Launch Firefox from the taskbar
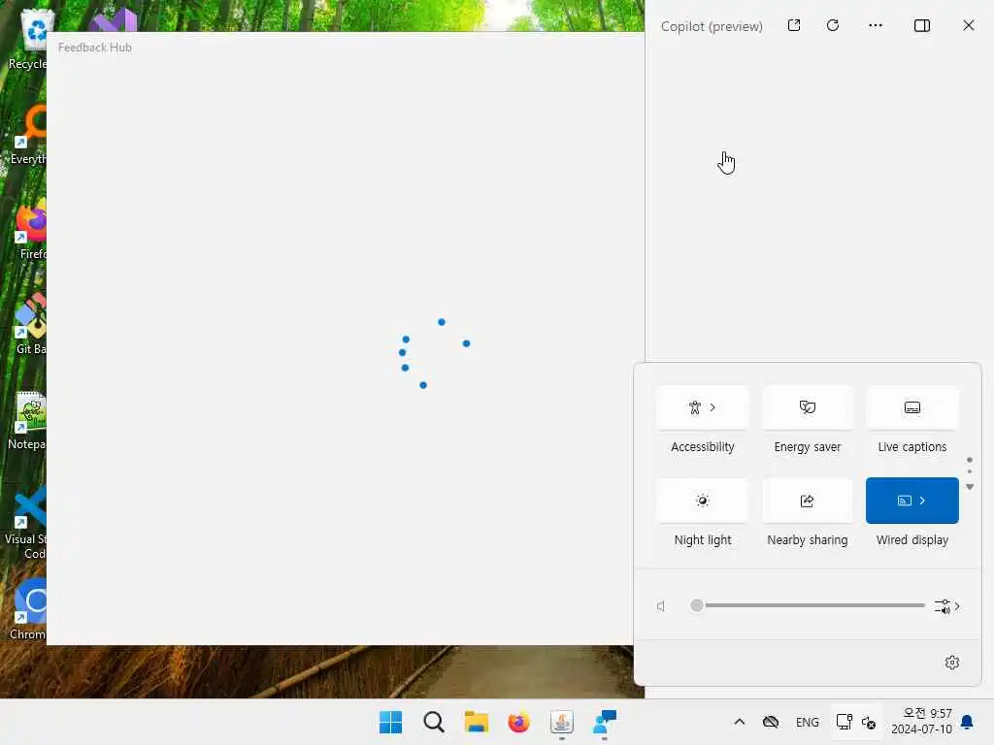The height and width of the screenshot is (745, 994). click(x=518, y=722)
